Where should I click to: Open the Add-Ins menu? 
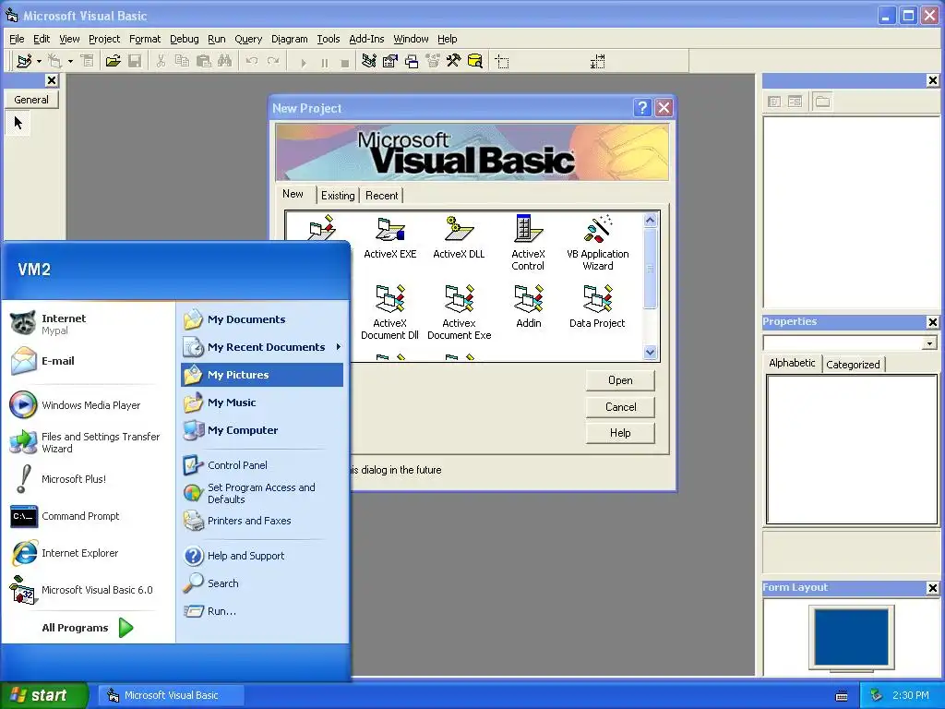click(x=366, y=39)
